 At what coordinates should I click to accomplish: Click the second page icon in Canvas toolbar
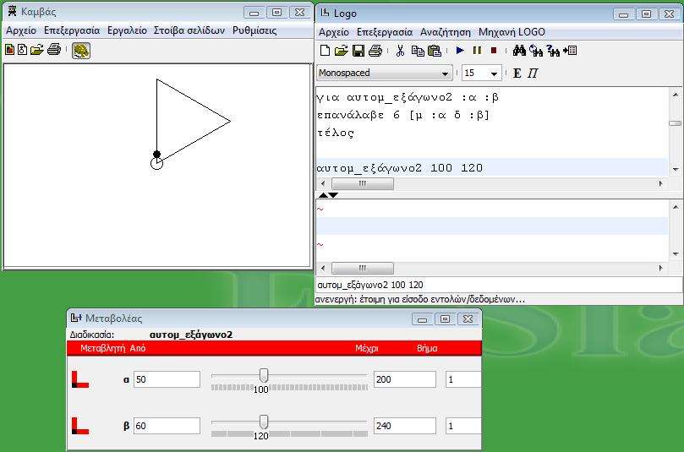tap(22, 50)
